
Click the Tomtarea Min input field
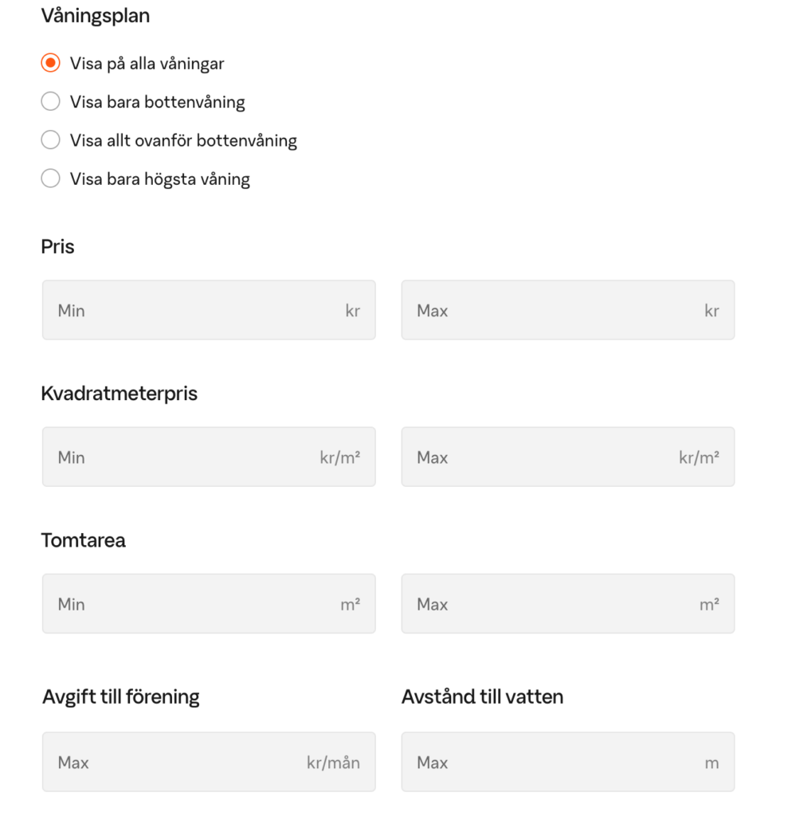191,604
